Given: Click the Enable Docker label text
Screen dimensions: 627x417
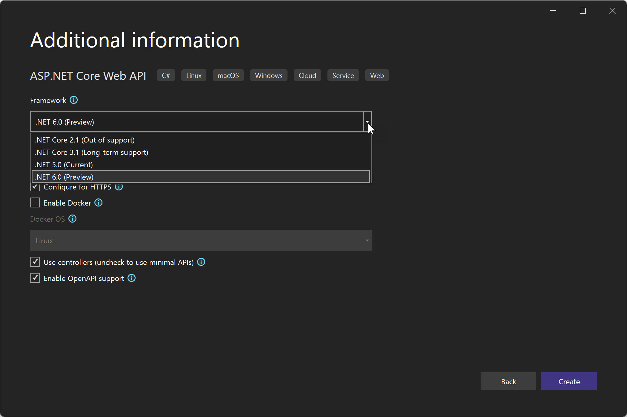Looking at the screenshot, I should (x=67, y=203).
